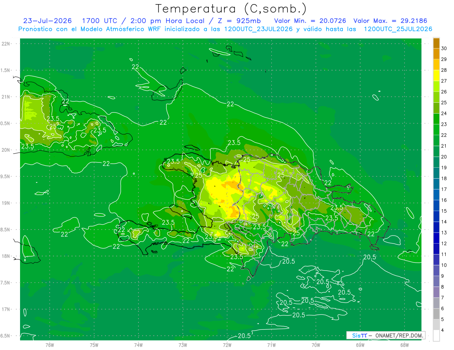The width and height of the screenshot is (454, 350).
Task: Click the '9' label on the color scale
Action: coord(443,276)
